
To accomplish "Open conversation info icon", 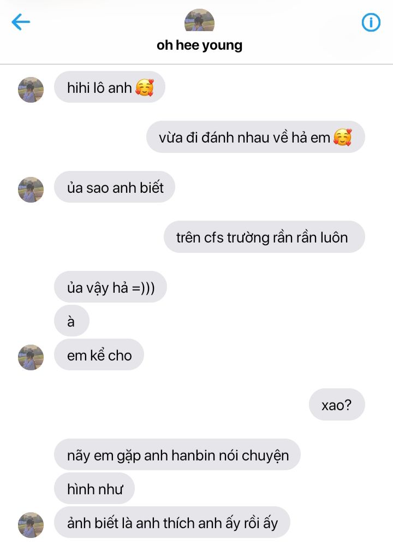I will pyautogui.click(x=371, y=22).
